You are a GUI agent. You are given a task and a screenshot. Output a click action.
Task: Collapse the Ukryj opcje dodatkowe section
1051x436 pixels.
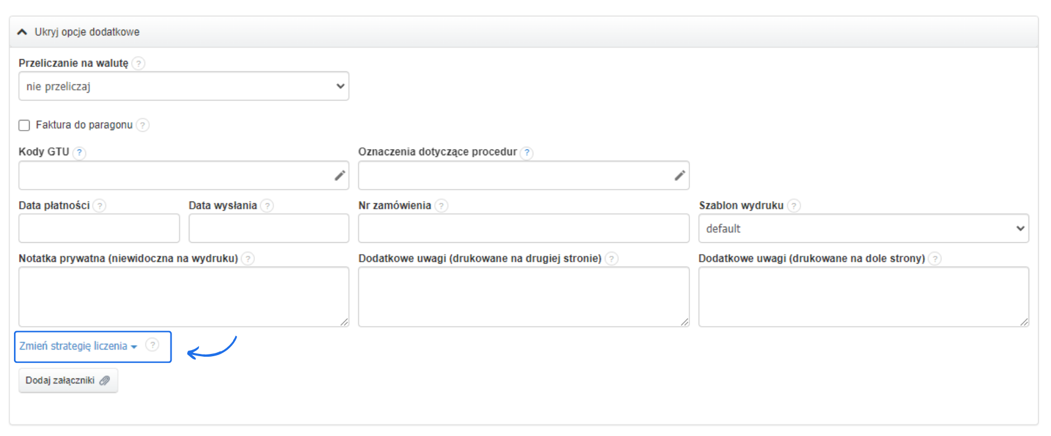point(78,32)
